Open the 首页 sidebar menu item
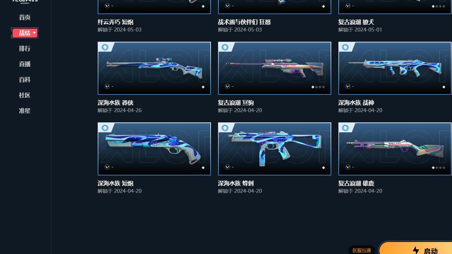Image resolution: width=452 pixels, height=254 pixels. click(25, 17)
